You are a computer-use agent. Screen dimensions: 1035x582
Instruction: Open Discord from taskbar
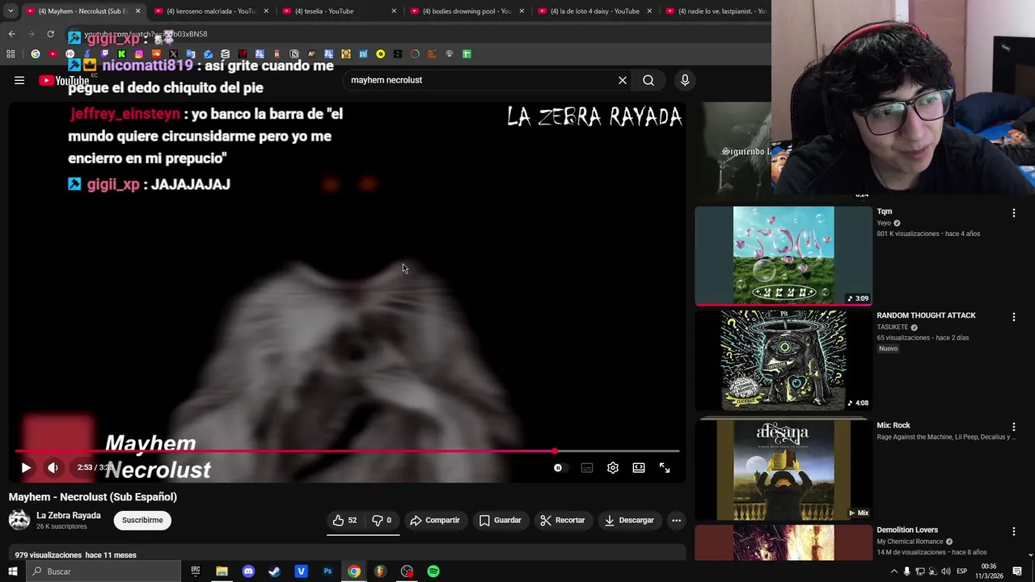point(248,571)
